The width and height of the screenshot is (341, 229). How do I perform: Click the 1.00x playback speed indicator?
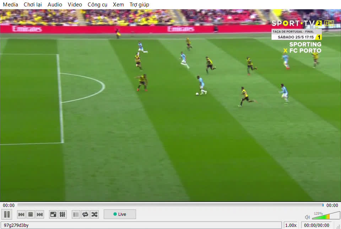pyautogui.click(x=291, y=225)
